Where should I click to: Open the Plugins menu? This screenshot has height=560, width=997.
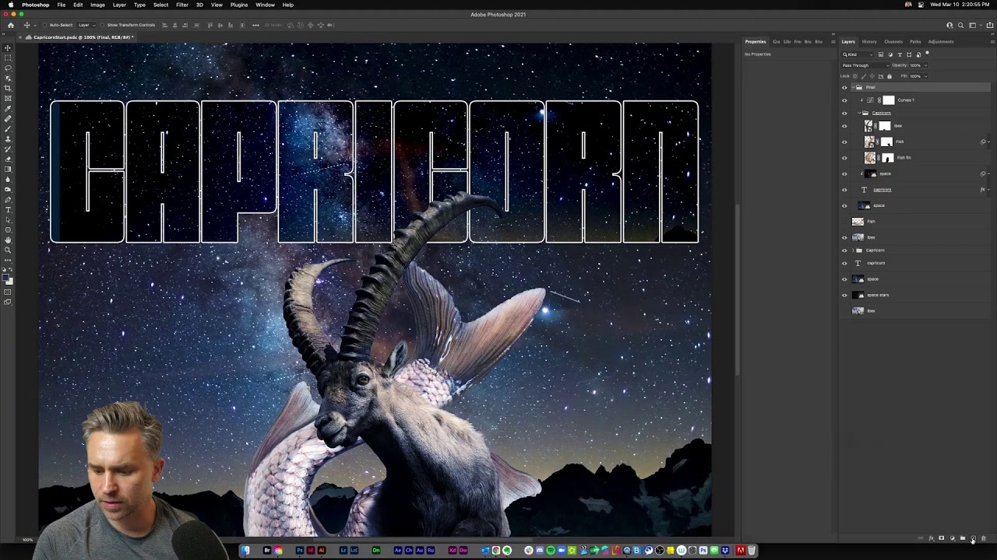point(239,5)
